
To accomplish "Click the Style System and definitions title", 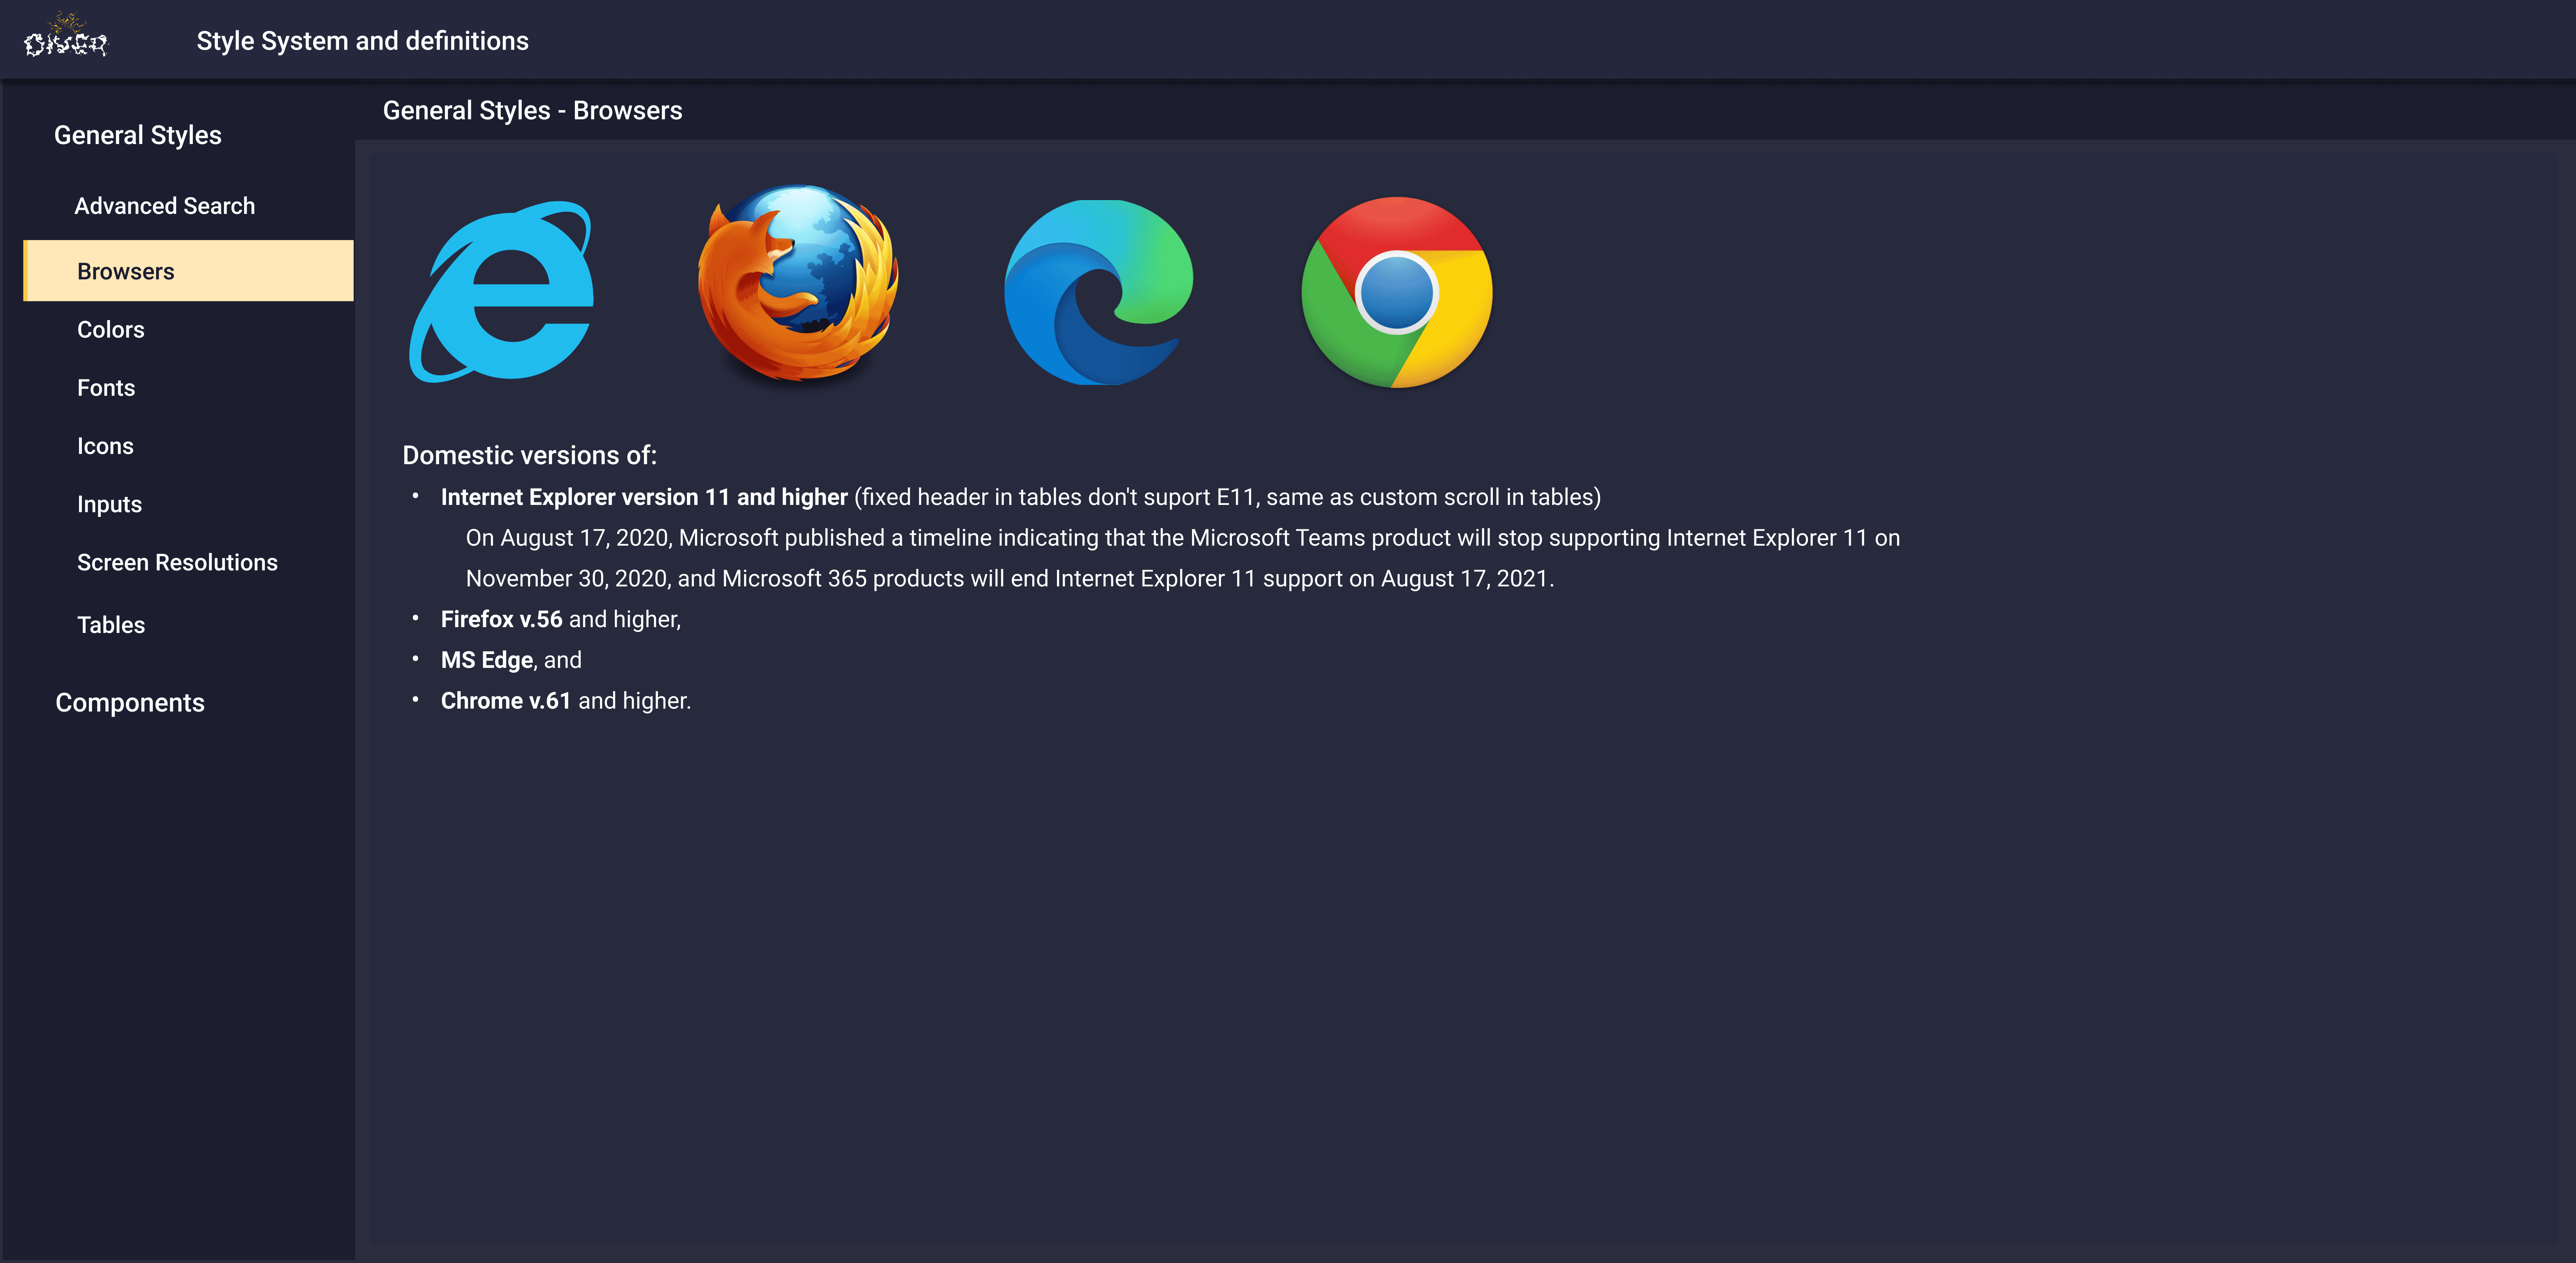I will [362, 41].
